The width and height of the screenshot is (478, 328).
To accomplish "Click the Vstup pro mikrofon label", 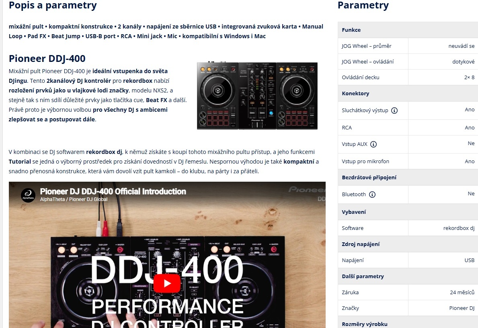I will (x=365, y=161).
